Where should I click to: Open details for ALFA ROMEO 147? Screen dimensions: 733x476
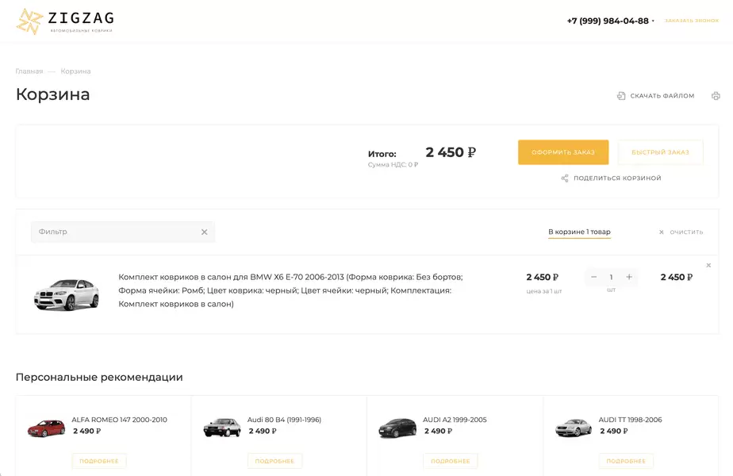pos(99,461)
